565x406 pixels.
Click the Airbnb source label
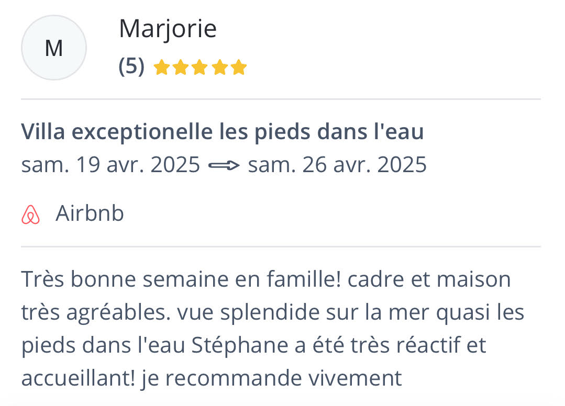pos(90,213)
